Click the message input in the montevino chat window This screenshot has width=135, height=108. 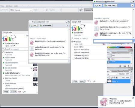pyautogui.click(x=113, y=41)
